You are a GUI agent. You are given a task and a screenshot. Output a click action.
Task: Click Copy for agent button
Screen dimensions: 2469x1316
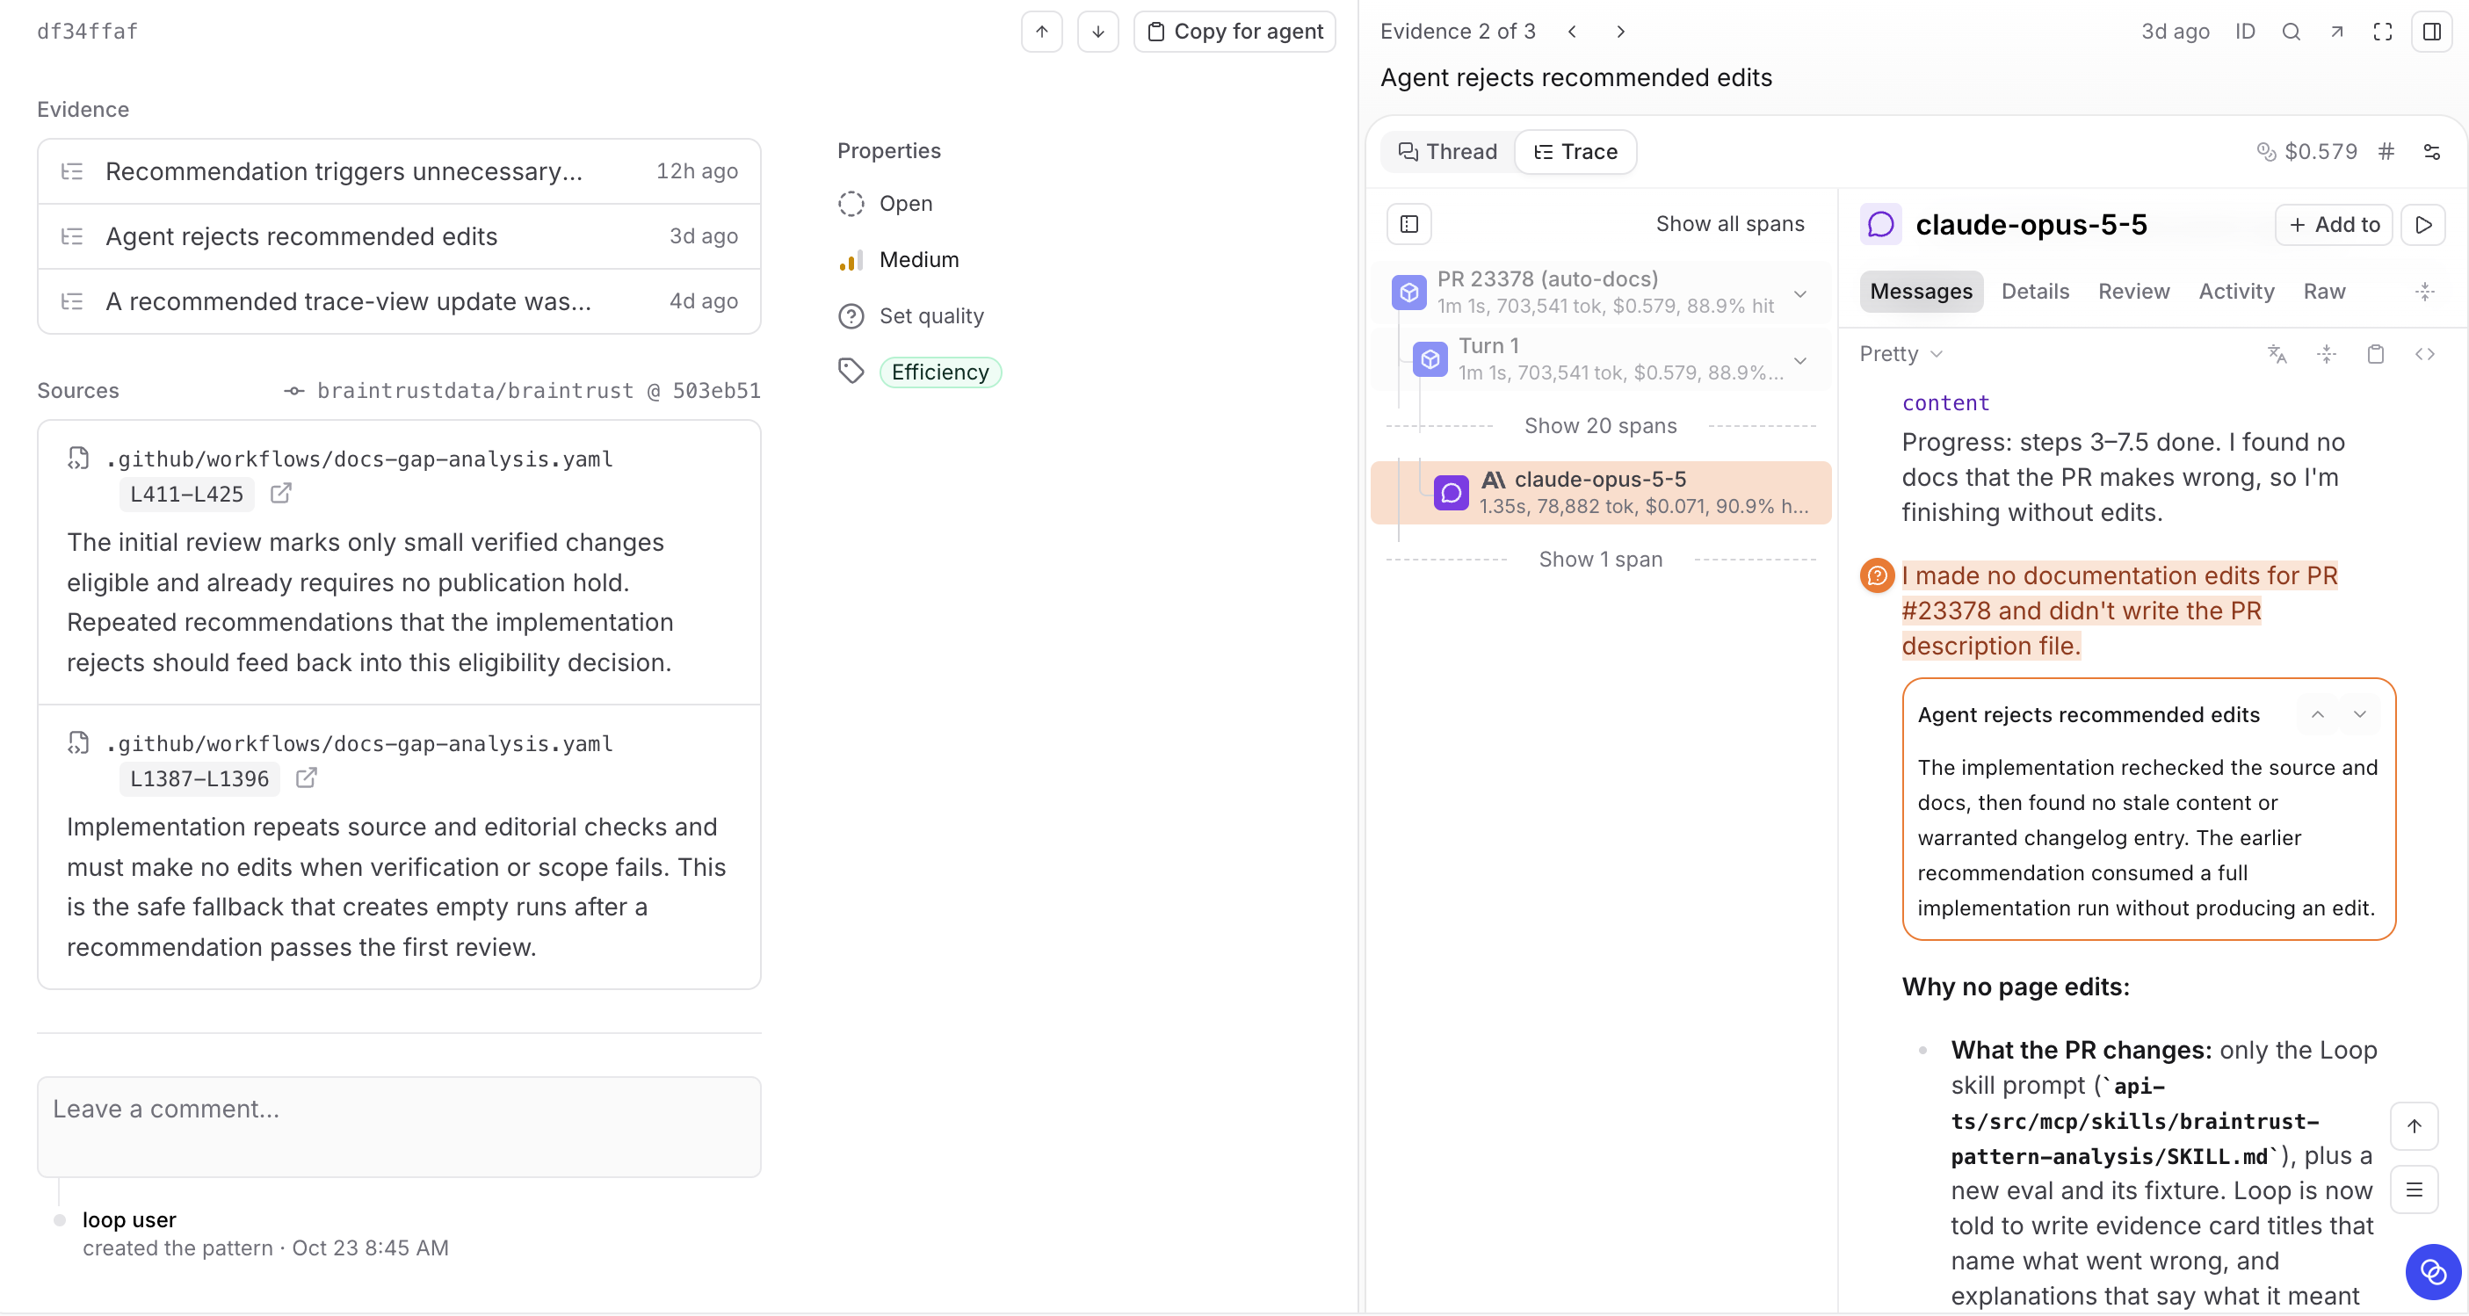tap(1234, 32)
